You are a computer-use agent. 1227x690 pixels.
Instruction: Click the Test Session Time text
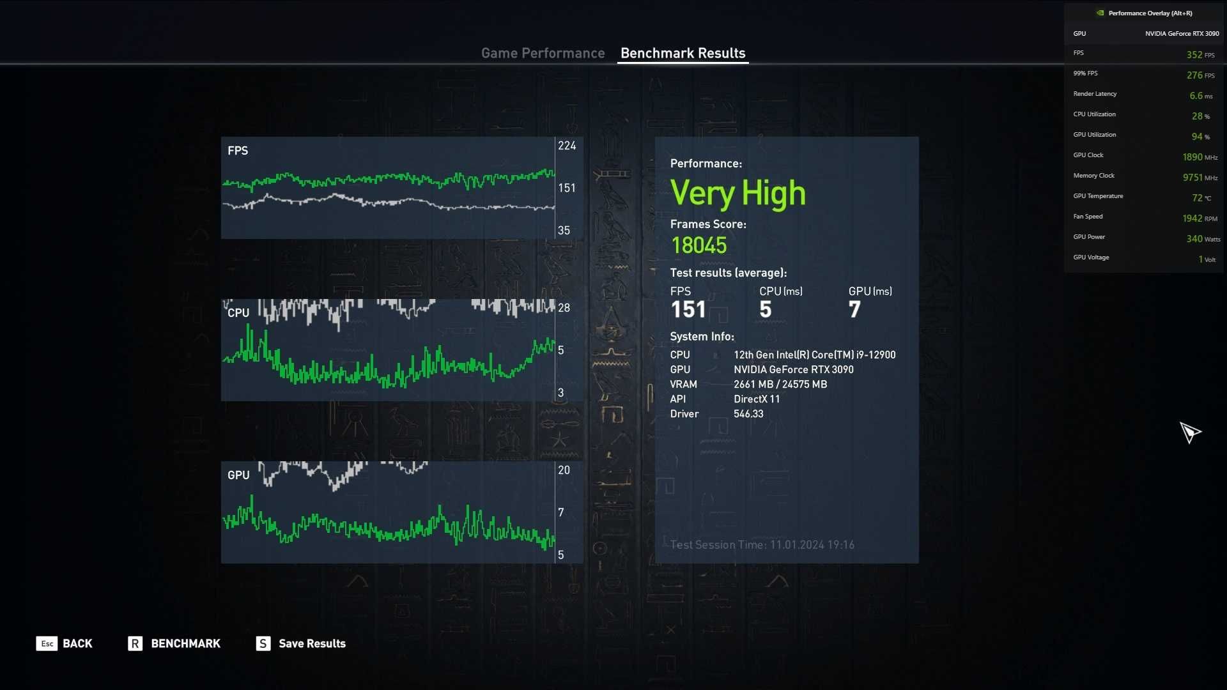pos(762,545)
